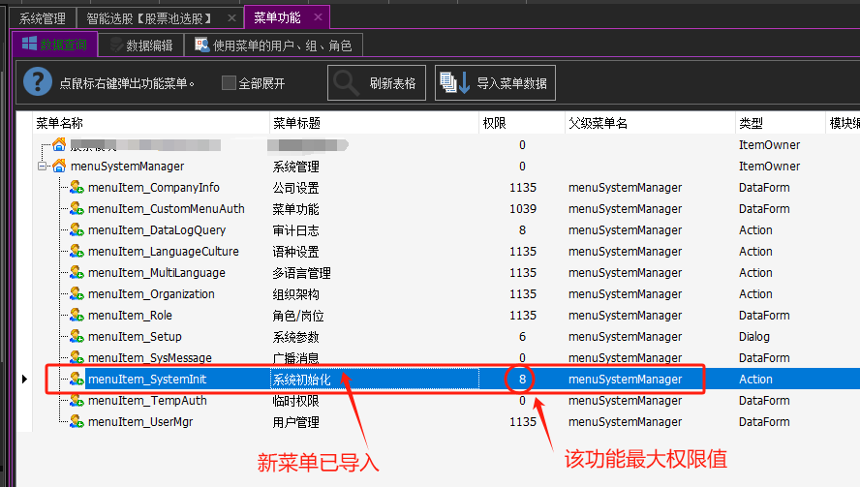Click the 系统参数 title cell
This screenshot has width=860, height=487.
[295, 337]
